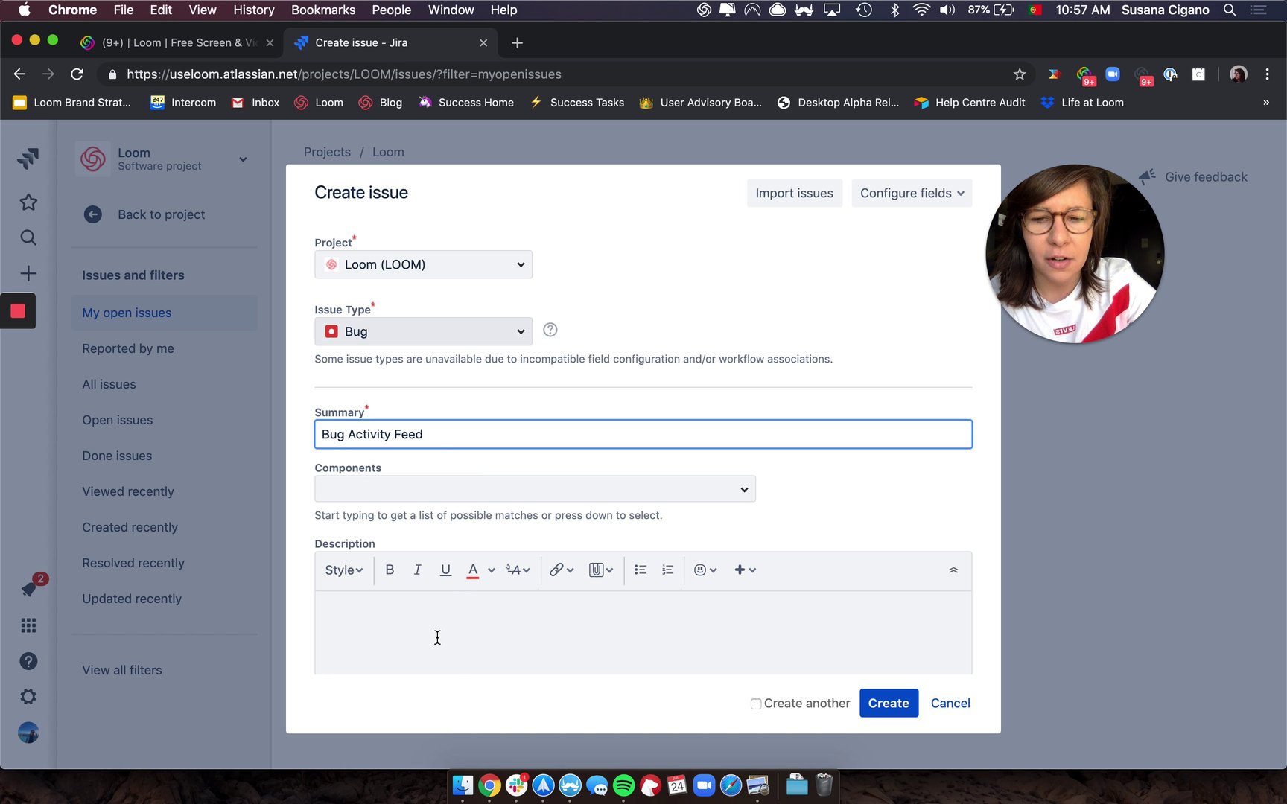Open Spotify from the Dock
This screenshot has width=1287, height=804.
[623, 785]
